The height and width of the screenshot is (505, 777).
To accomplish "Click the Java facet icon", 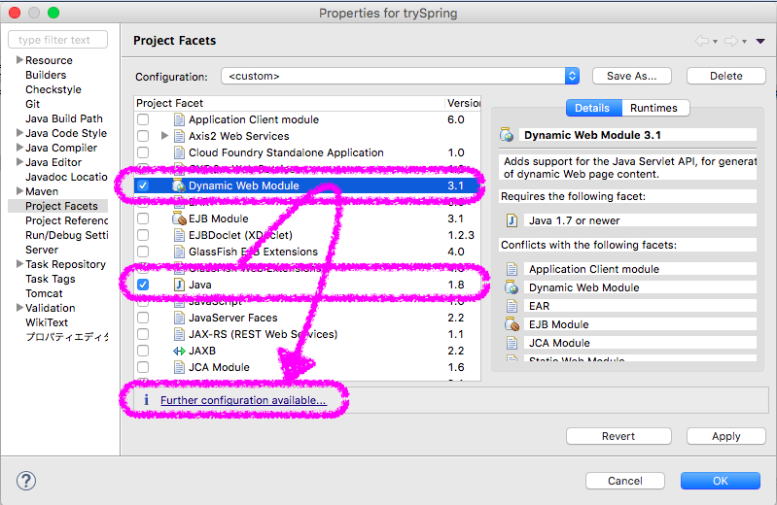I will click(x=179, y=285).
